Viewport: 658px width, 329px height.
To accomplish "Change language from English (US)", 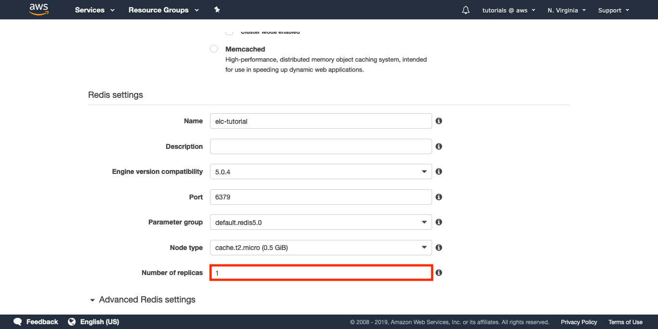I will [x=99, y=322].
